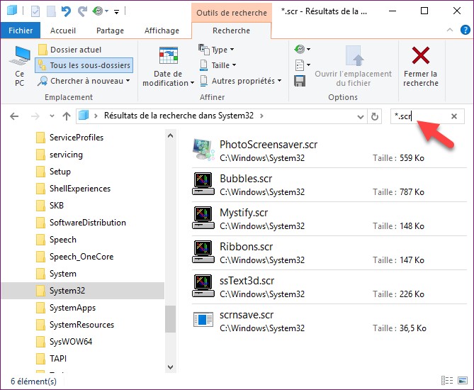474x390 pixels.
Task: Switch to the Partage tab
Action: pyautogui.click(x=110, y=30)
